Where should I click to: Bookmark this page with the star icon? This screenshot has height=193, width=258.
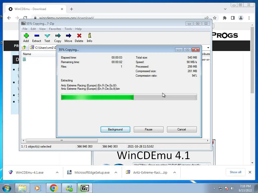[x=215, y=18]
